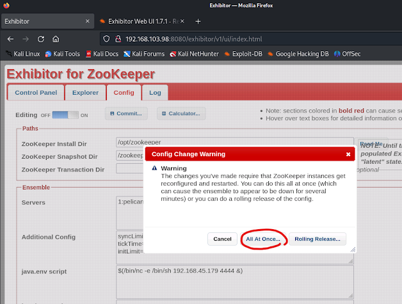Screen dimensions: 402x304
Task: Go forward with the forward arrow
Action: tap(26, 39)
